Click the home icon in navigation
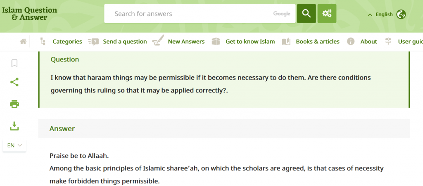423x186 pixels. pyautogui.click(x=23, y=42)
